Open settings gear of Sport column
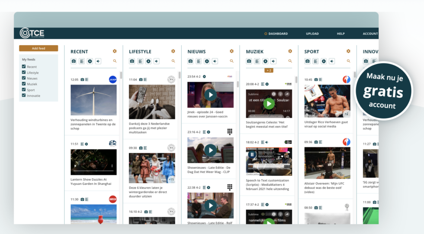This screenshot has width=424, height=234. (348, 51)
